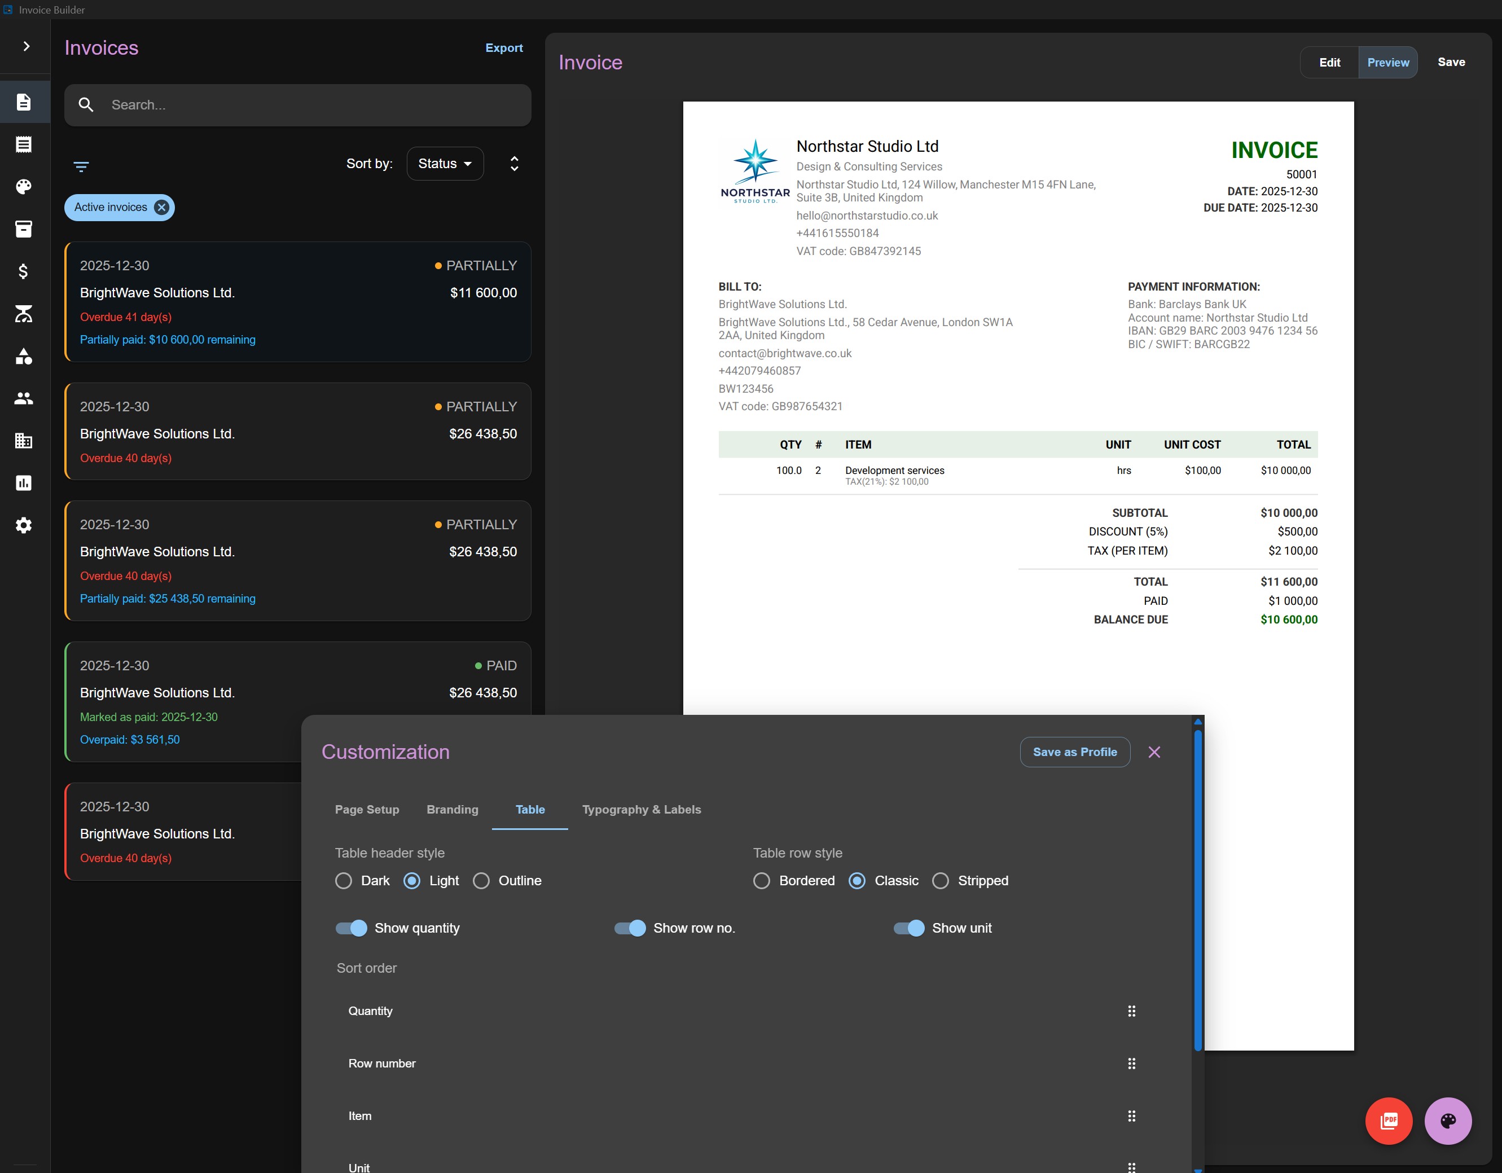
Task: Select the Dark table header style
Action: click(344, 881)
